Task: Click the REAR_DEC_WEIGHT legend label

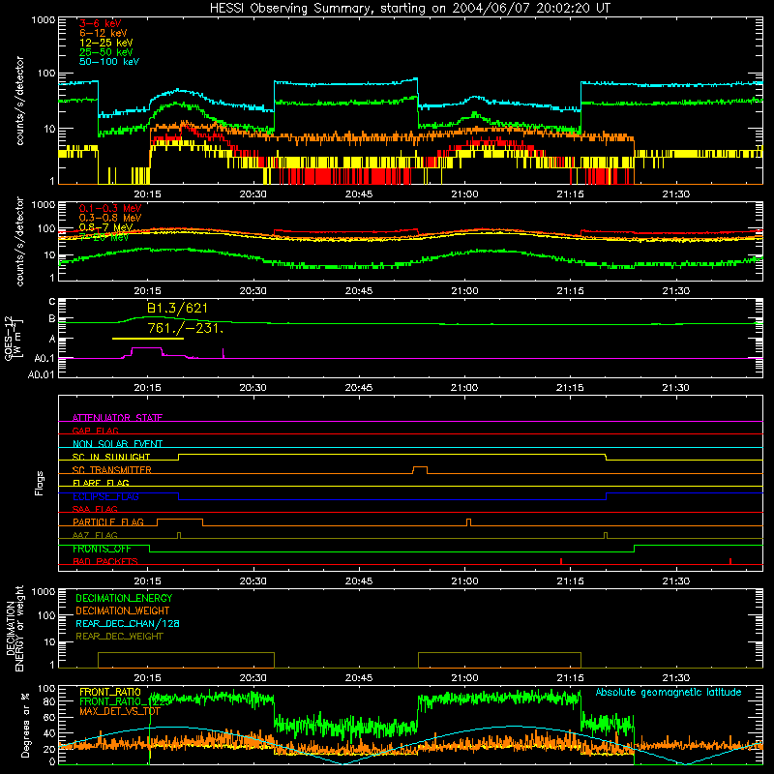Action: point(119,637)
